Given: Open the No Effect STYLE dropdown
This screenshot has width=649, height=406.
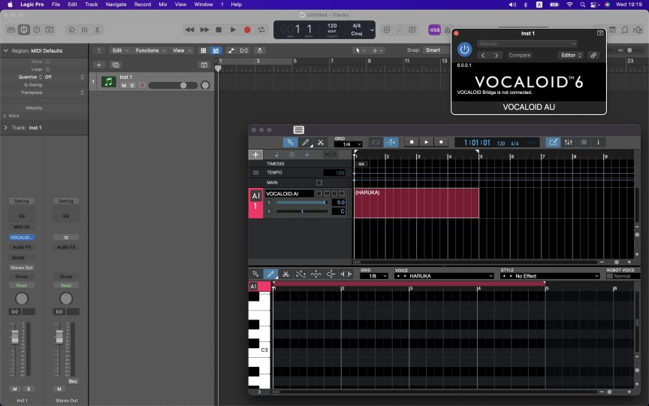Looking at the screenshot, I should pos(550,276).
